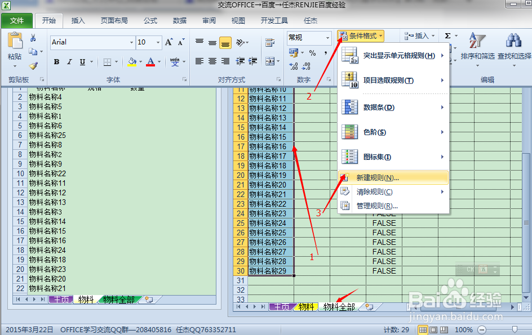Screen dimensions: 532x335
Task: Open the number format 常规 dropdown
Action: tap(327, 38)
